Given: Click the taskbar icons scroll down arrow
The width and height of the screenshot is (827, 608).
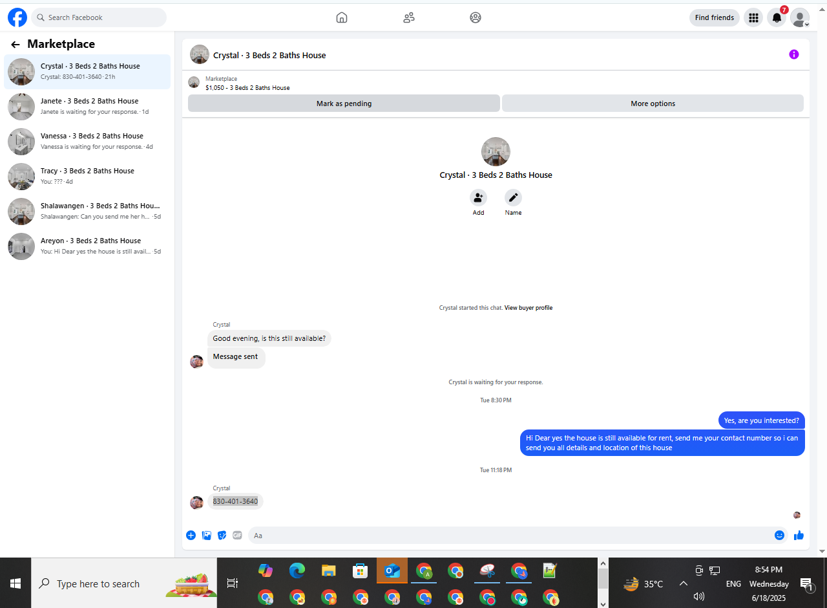Looking at the screenshot, I should pos(603,603).
